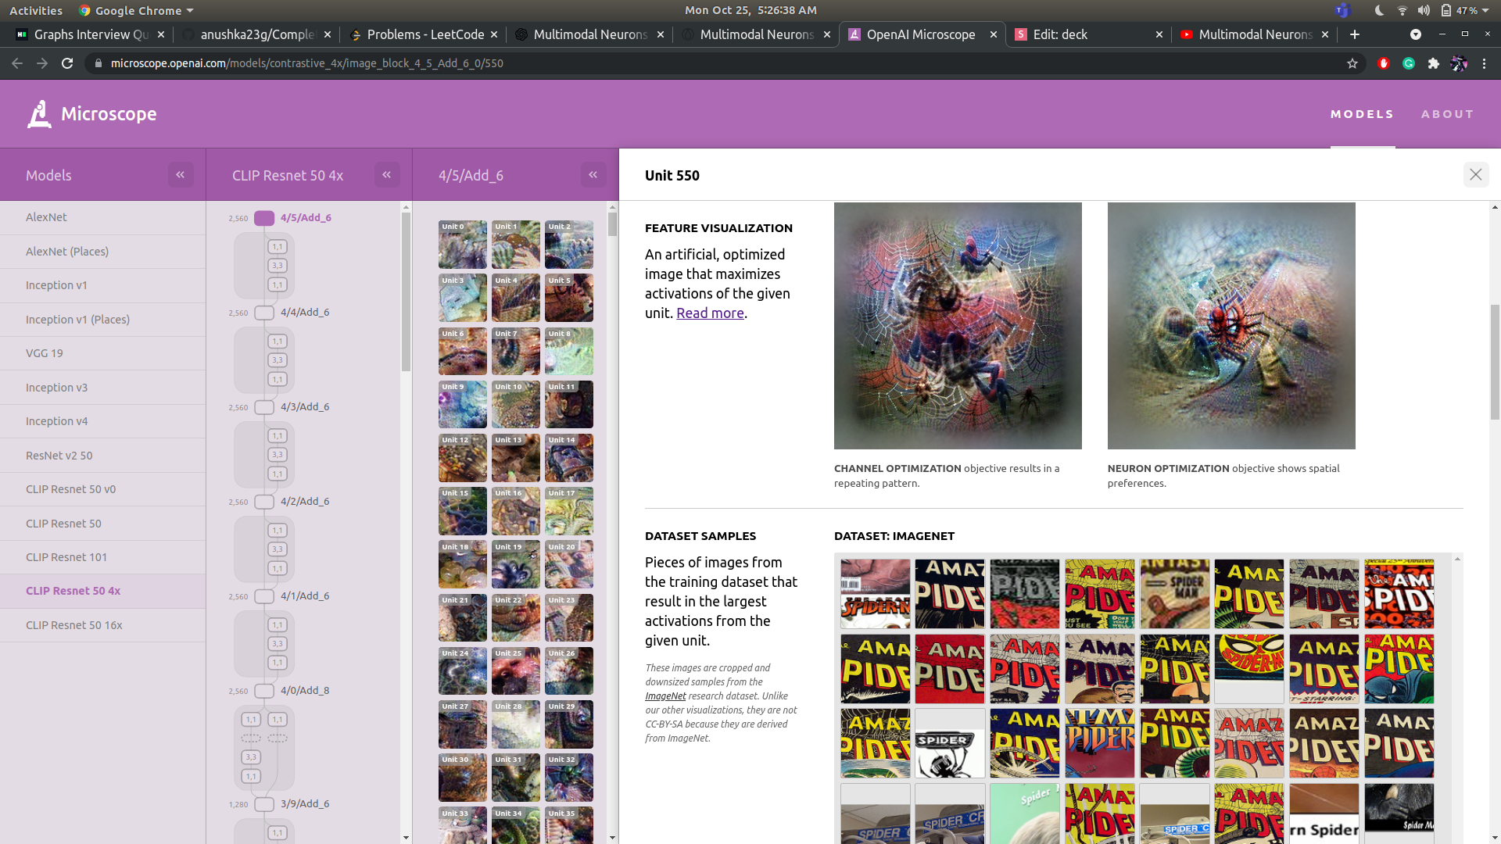
Task: Select the 4/4/Add_6 layer node
Action: [265, 313]
